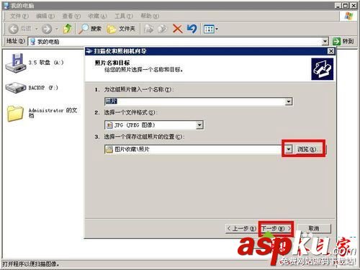Close the scanner and camera wizard dialog

(331, 51)
